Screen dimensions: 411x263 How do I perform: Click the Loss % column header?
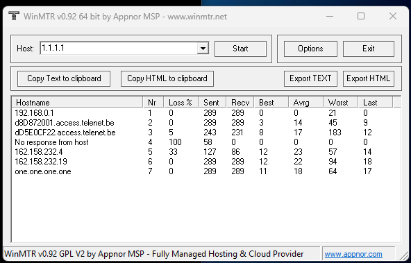point(181,103)
